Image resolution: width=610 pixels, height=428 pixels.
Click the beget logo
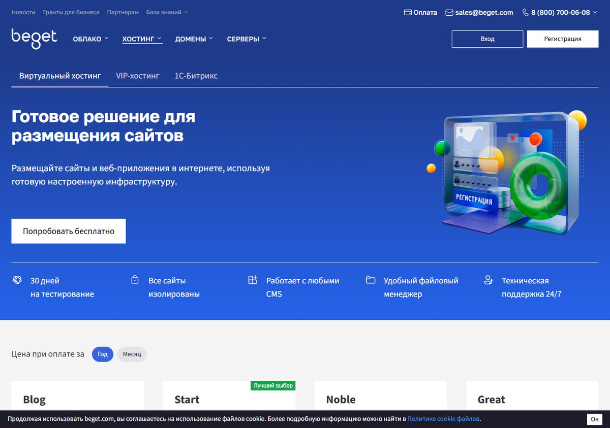click(34, 39)
